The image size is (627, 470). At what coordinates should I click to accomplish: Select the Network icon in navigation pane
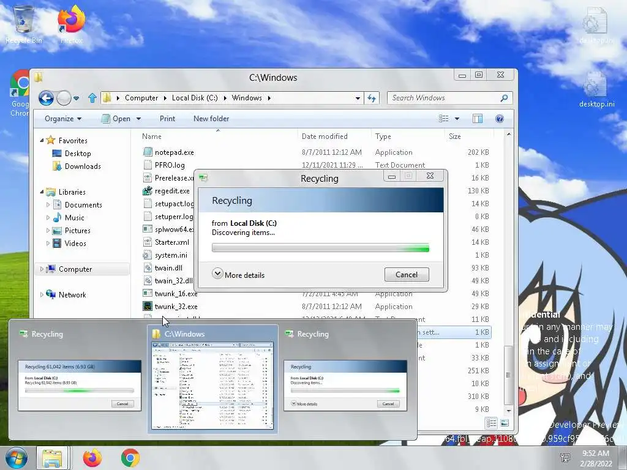point(51,294)
